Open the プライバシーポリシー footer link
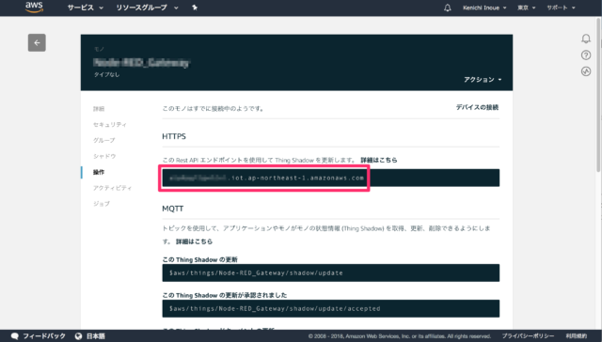Viewport: 602px width, 342px height. (528, 336)
